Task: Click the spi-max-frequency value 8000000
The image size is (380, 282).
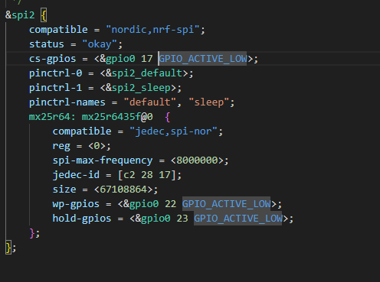Action: 197,160
